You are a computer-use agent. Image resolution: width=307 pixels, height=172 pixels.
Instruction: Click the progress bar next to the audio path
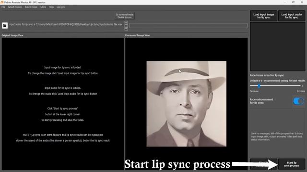click(189, 25)
